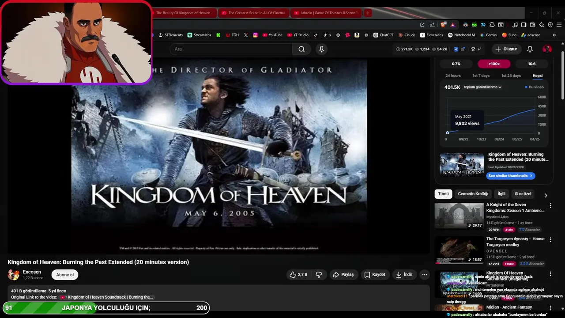Open Streamlabs bookmark

click(200, 35)
